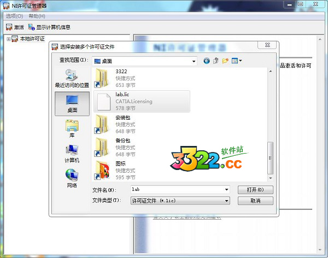
Task: Select the 备份包 folder shortcut icon
Action: [x=102, y=147]
